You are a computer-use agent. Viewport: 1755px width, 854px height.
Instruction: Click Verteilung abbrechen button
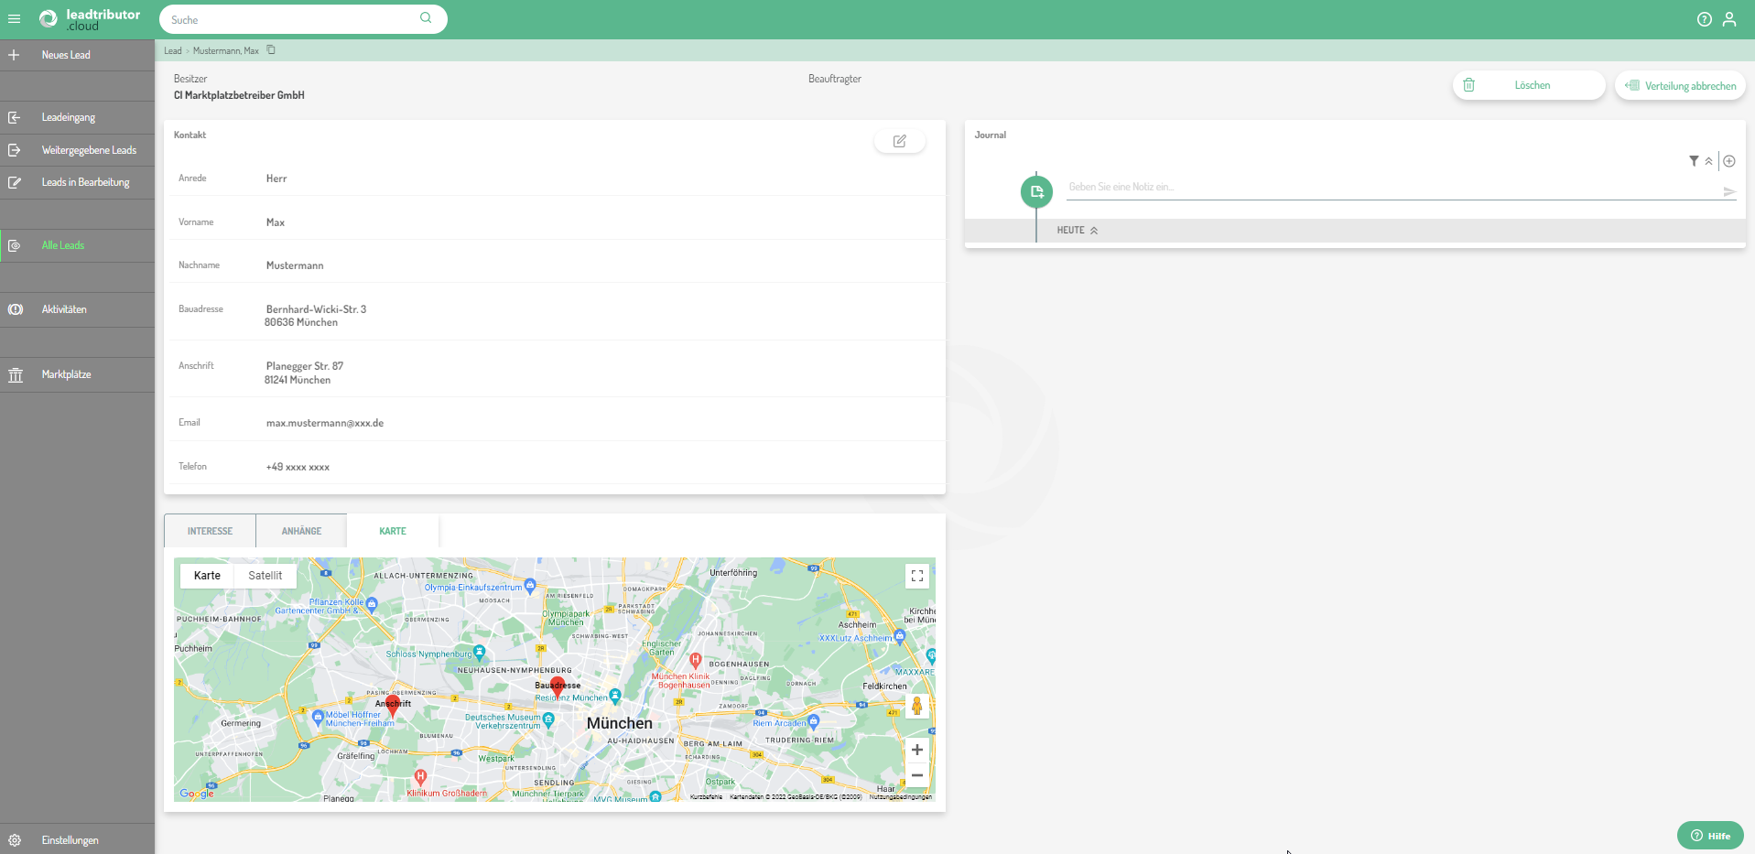[1680, 86]
